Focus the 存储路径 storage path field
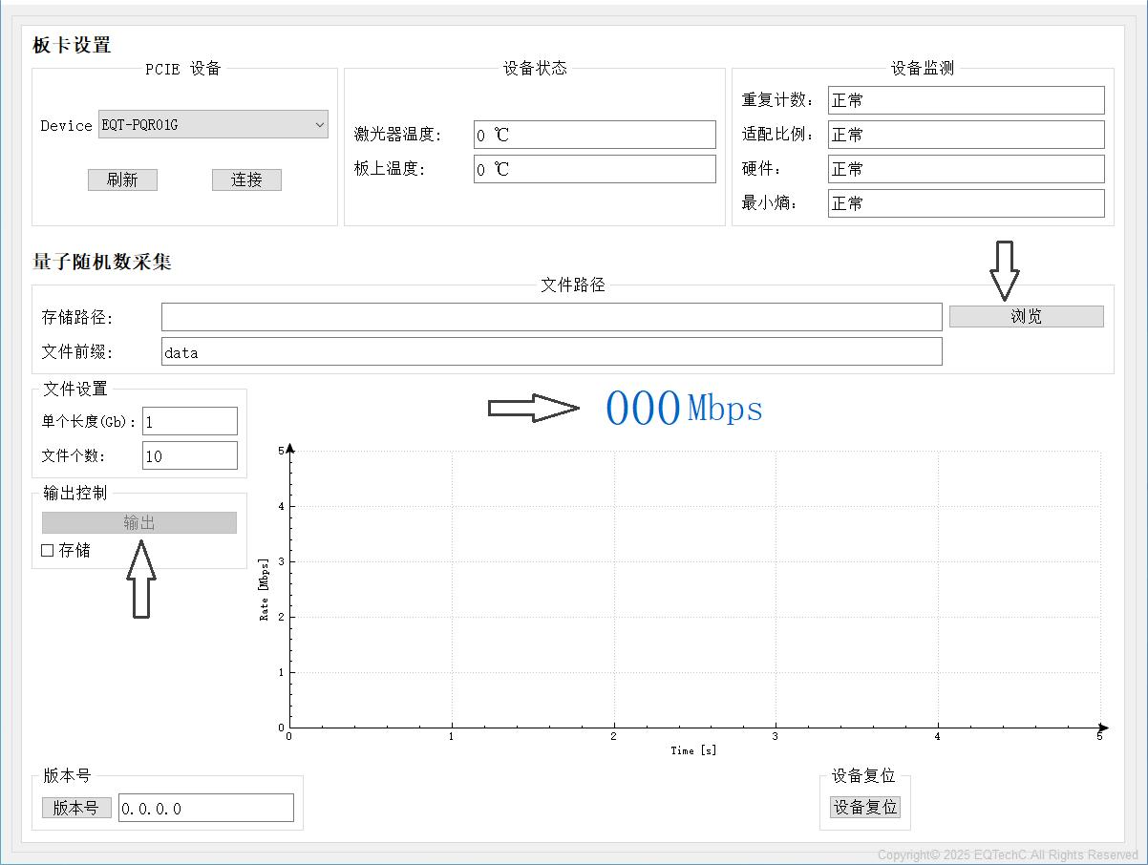Screen dimensions: 1148x865 pyautogui.click(x=551, y=317)
